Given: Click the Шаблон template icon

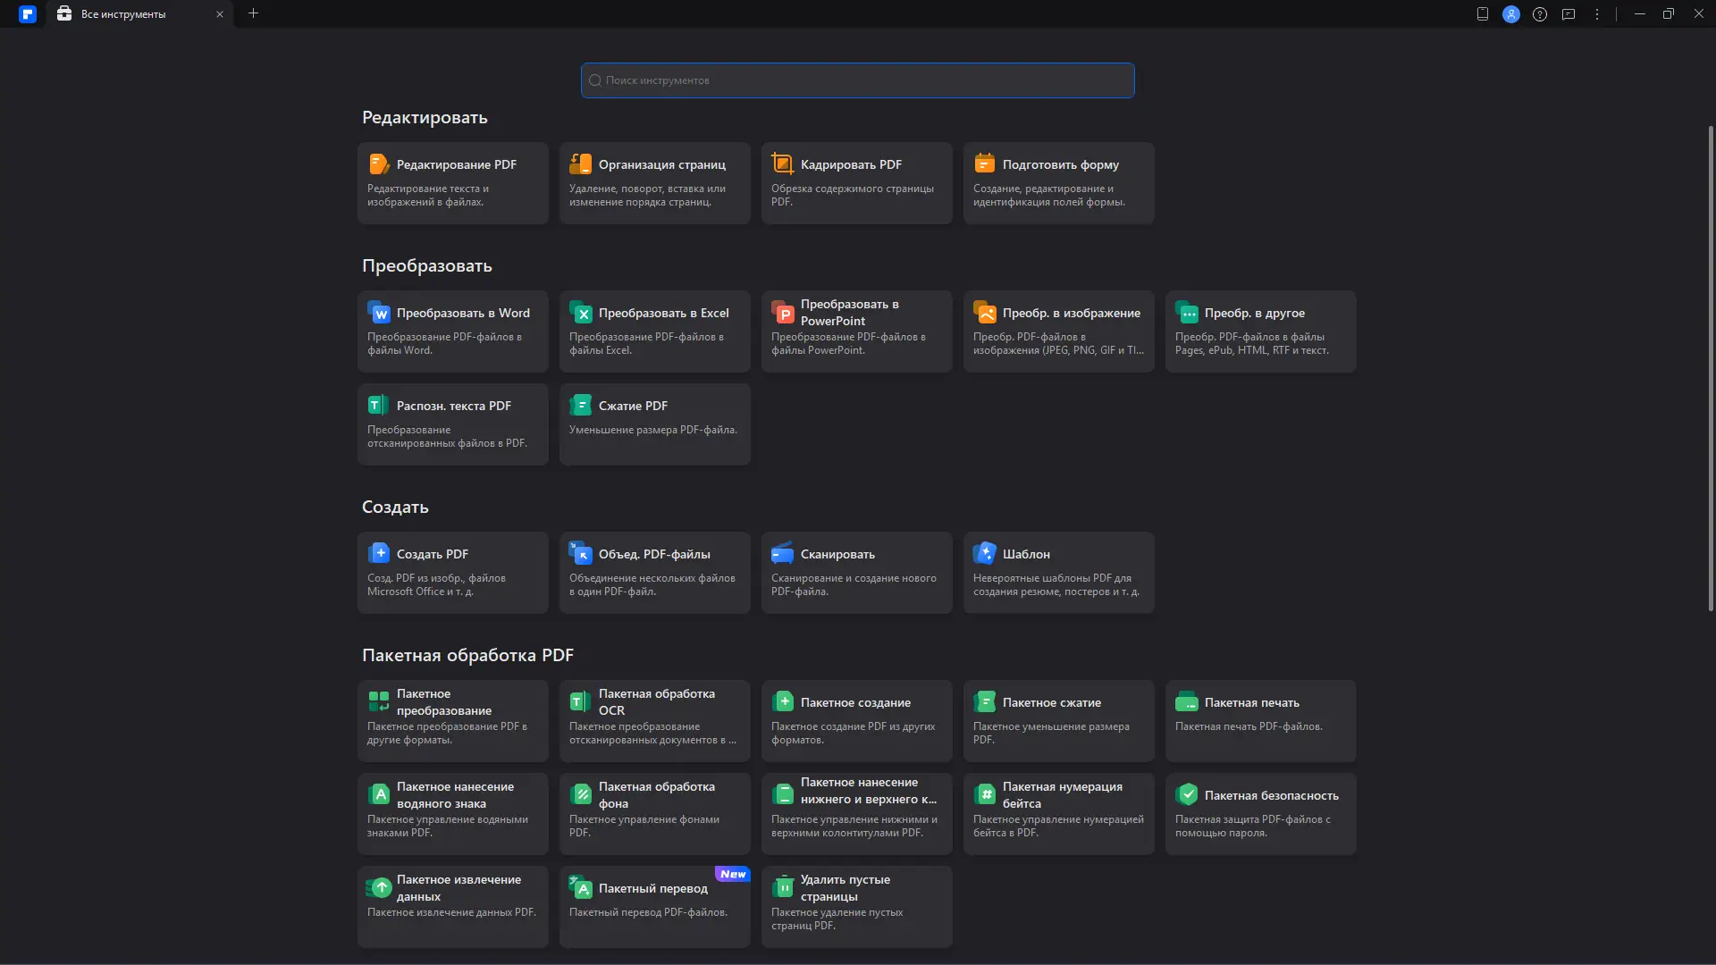Looking at the screenshot, I should click(x=985, y=554).
